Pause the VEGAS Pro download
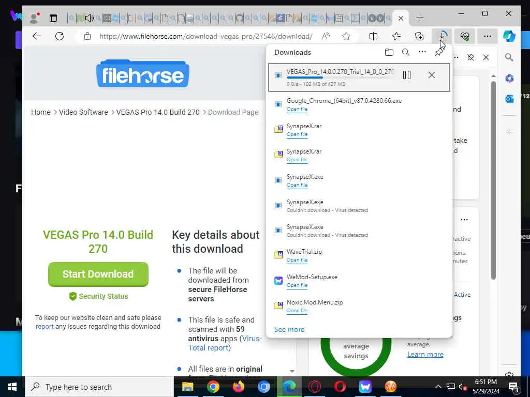Screen dimensions: 530x397 tap(407, 75)
